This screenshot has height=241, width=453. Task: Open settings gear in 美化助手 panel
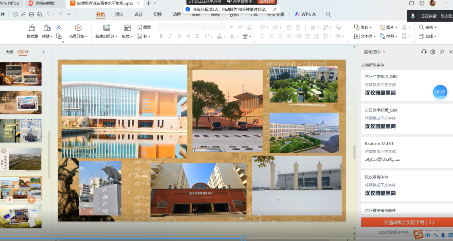[x=433, y=52]
